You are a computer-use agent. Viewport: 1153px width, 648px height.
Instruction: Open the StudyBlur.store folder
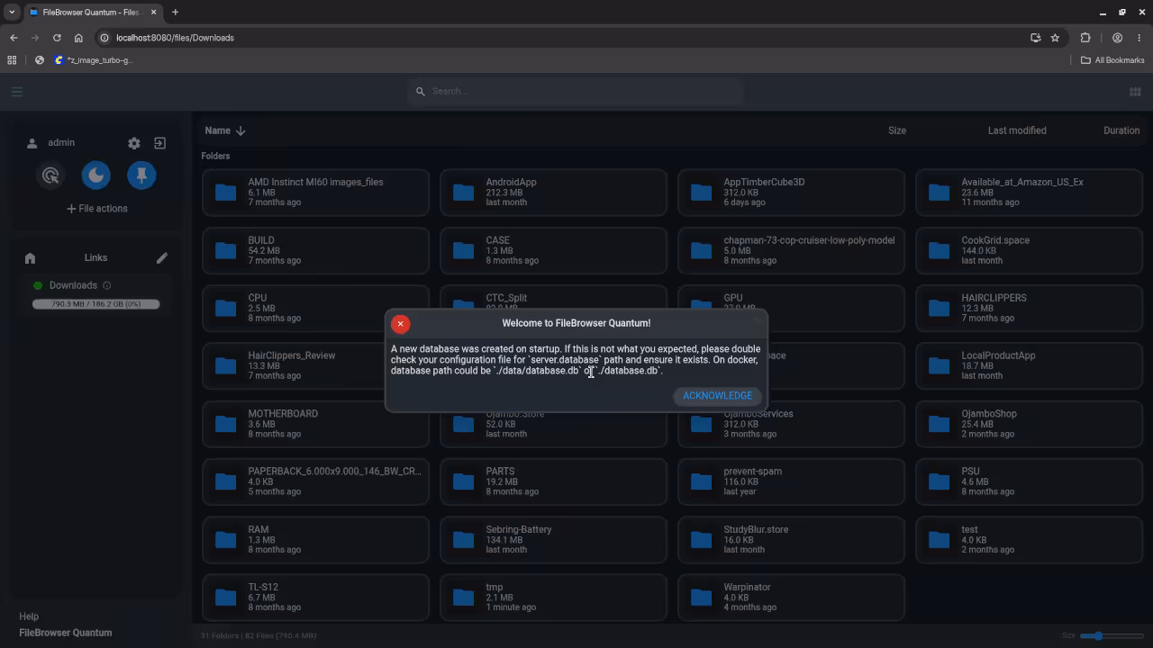(792, 540)
